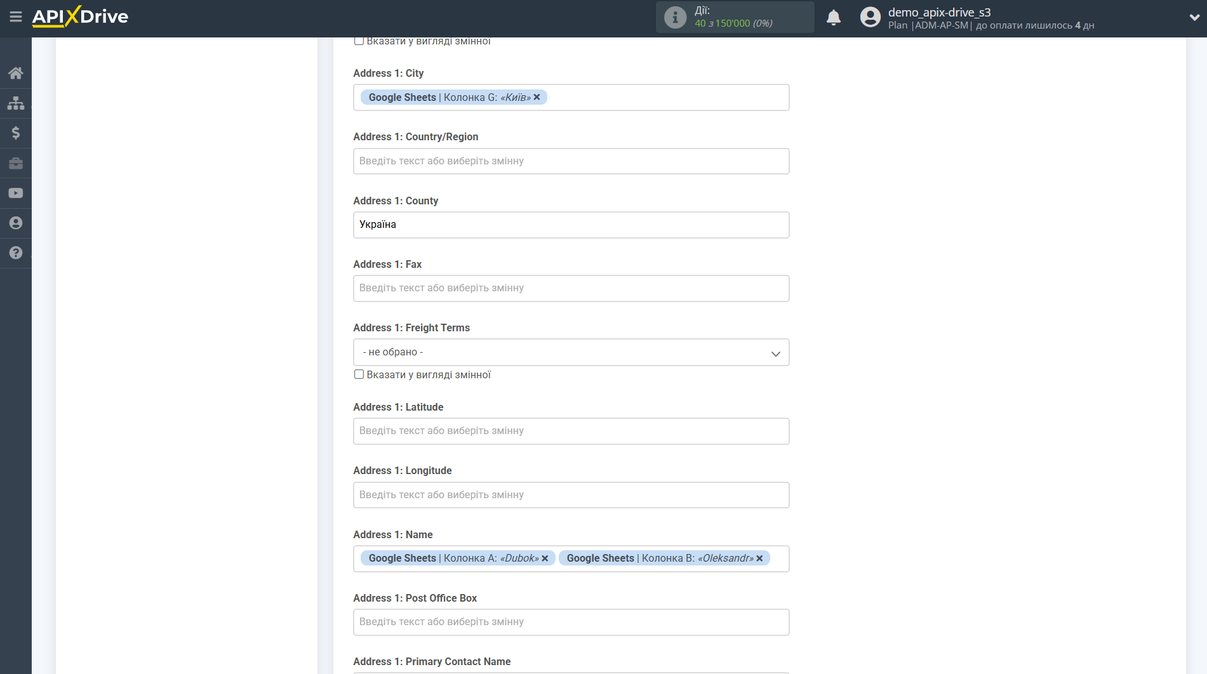The height and width of the screenshot is (674, 1207).
Task: Open the briefcase services icon
Action: (16, 163)
